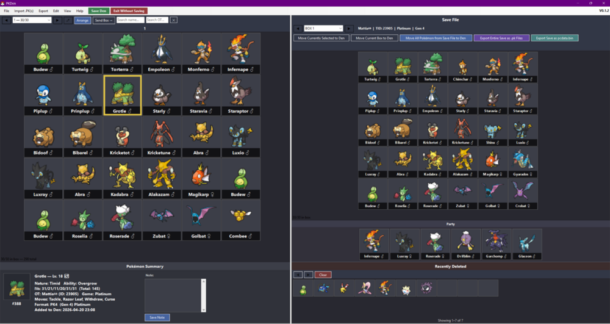Select Magikarp in the Den box
The width and height of the screenshot is (610, 324).
point(201,179)
